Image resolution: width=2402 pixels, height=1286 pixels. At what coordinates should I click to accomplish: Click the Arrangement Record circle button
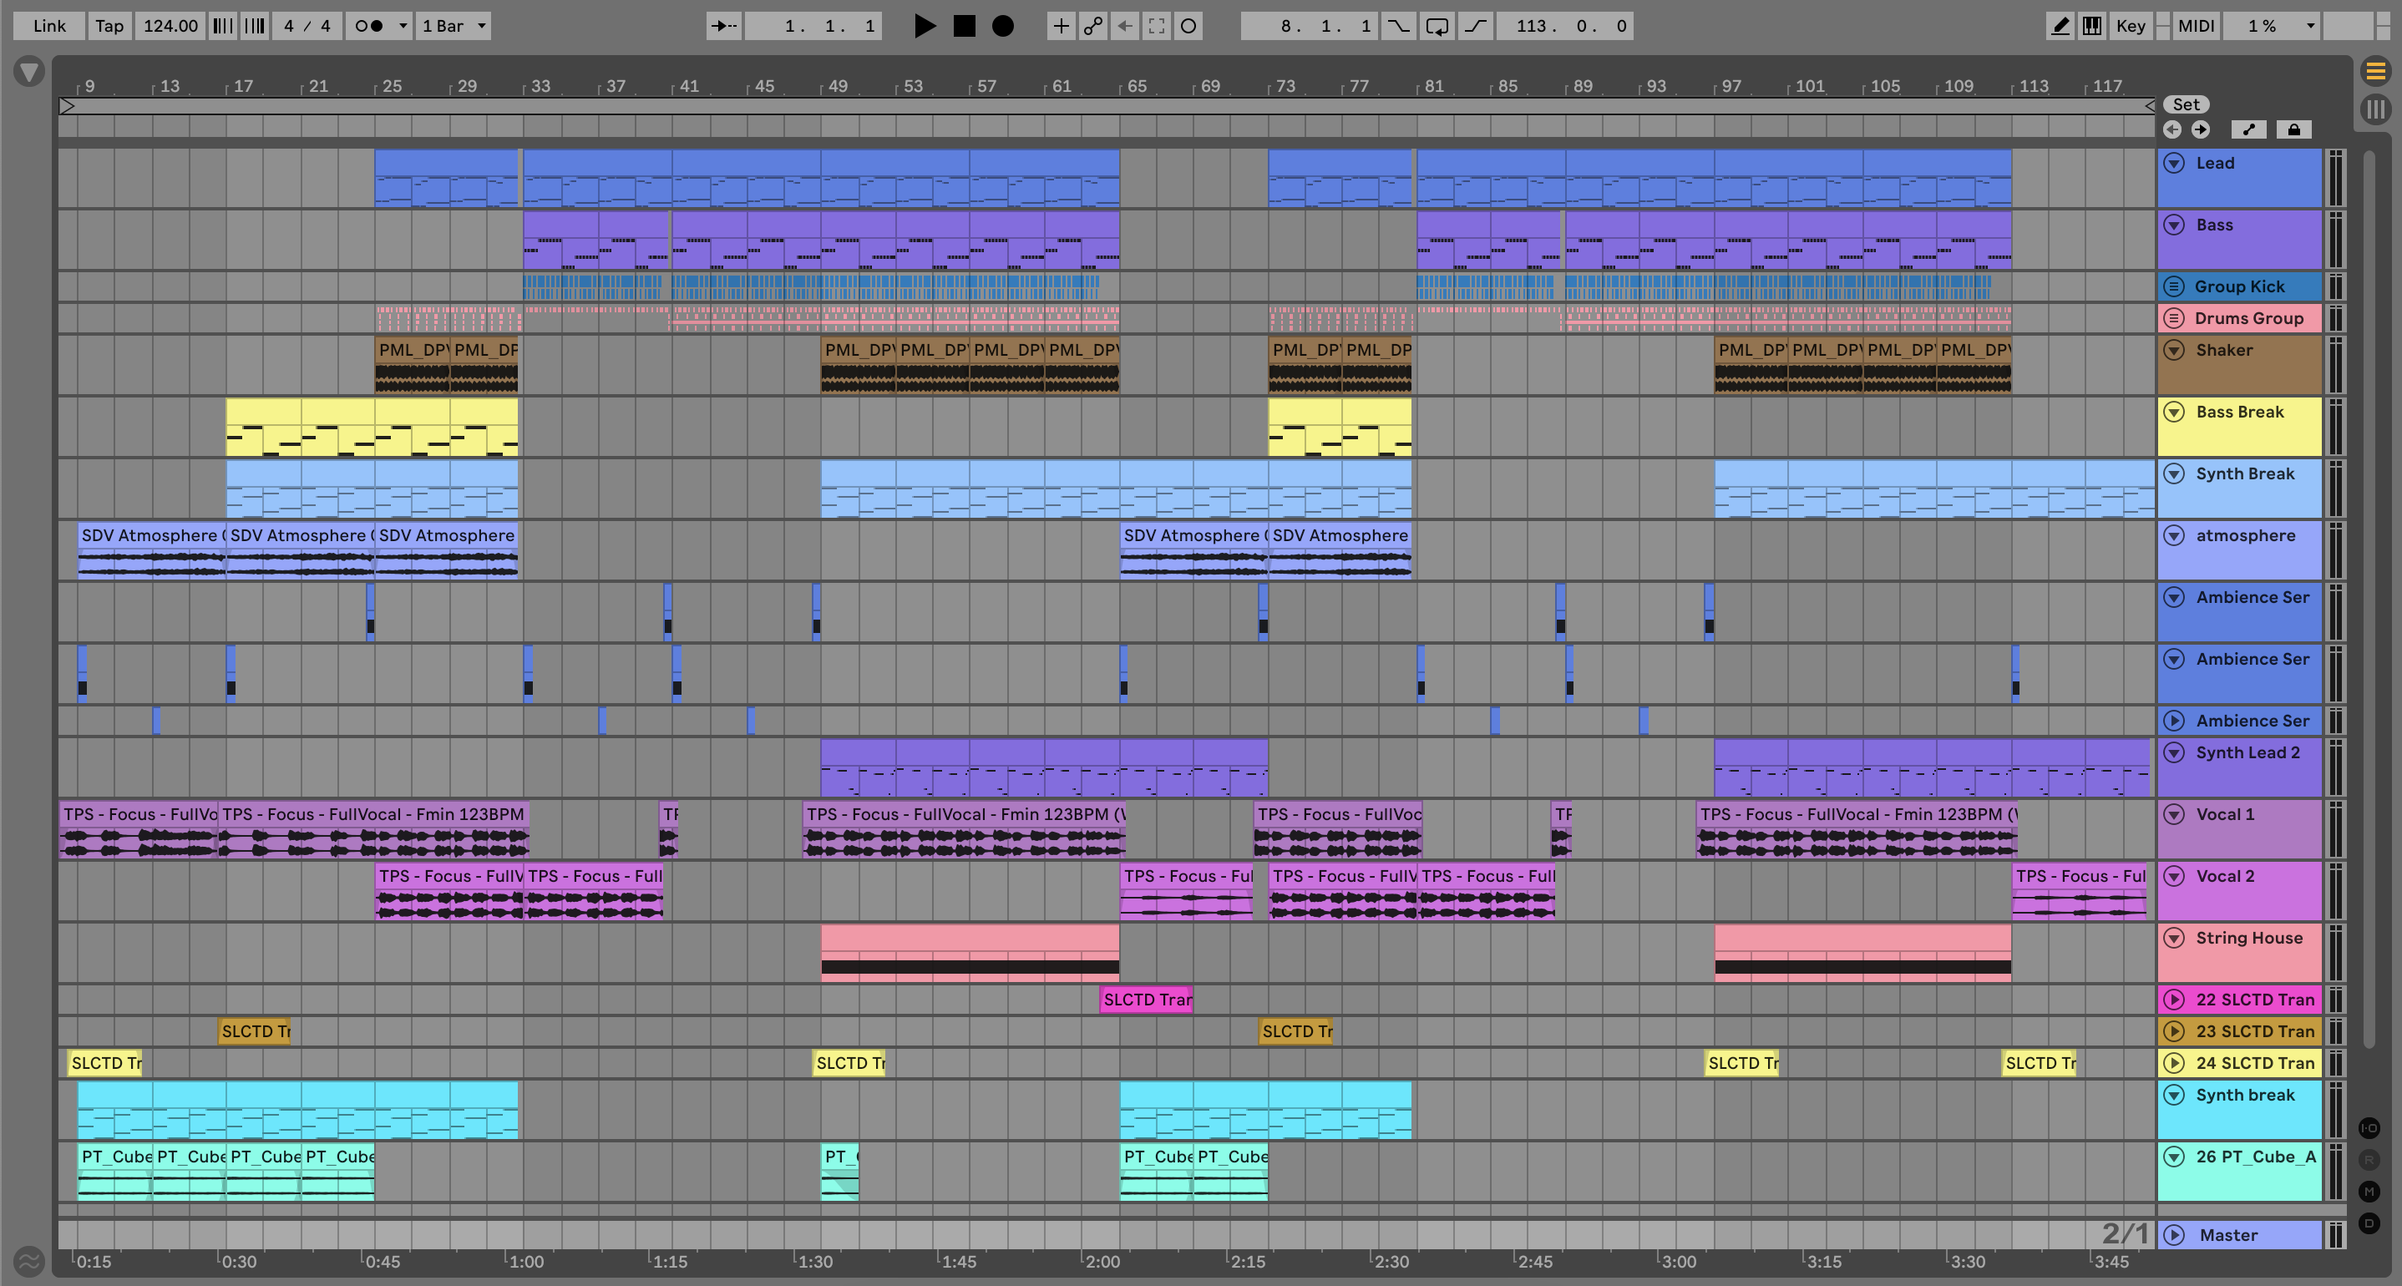tap(1002, 26)
